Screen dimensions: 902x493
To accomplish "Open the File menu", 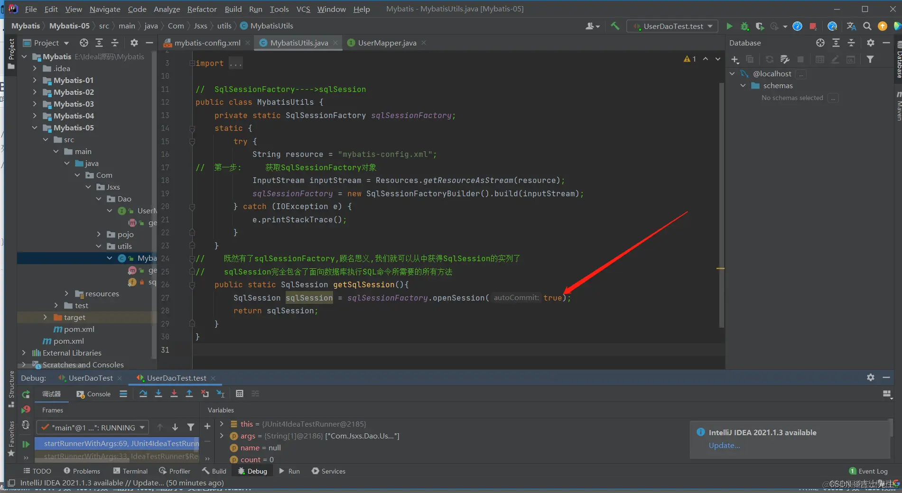I will 31,9.
